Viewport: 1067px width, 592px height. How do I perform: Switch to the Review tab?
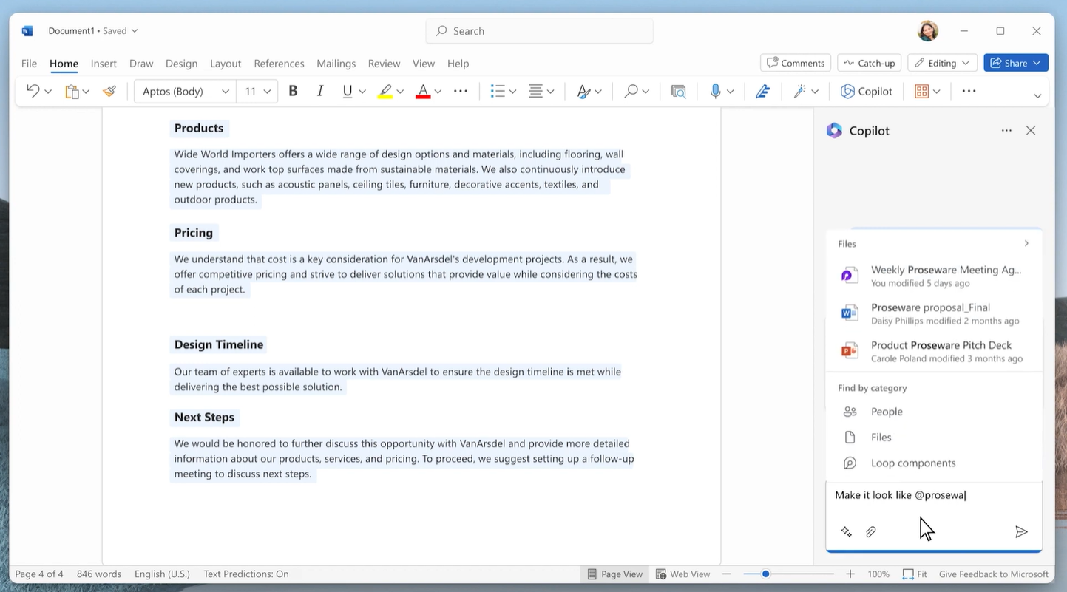pyautogui.click(x=384, y=64)
